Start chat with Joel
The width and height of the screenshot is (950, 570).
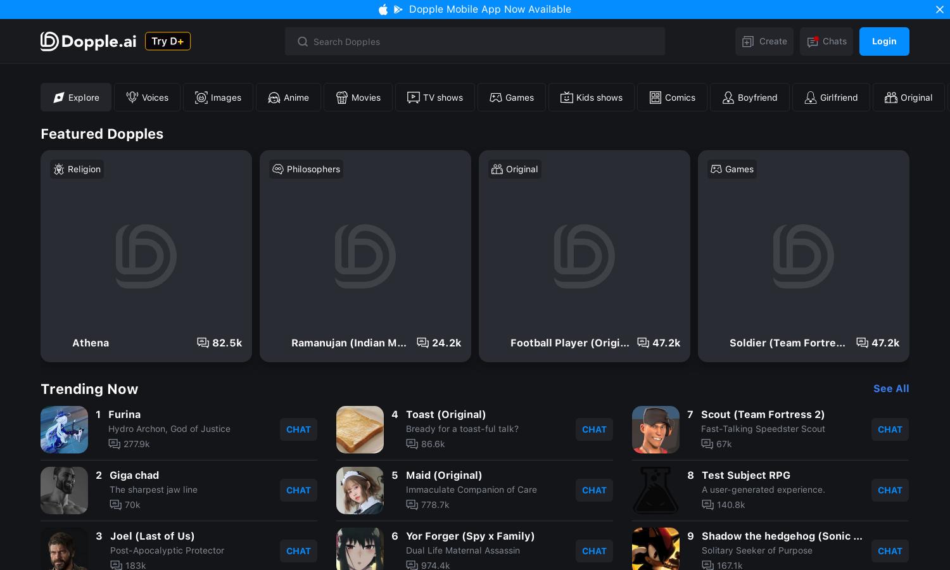[298, 551]
